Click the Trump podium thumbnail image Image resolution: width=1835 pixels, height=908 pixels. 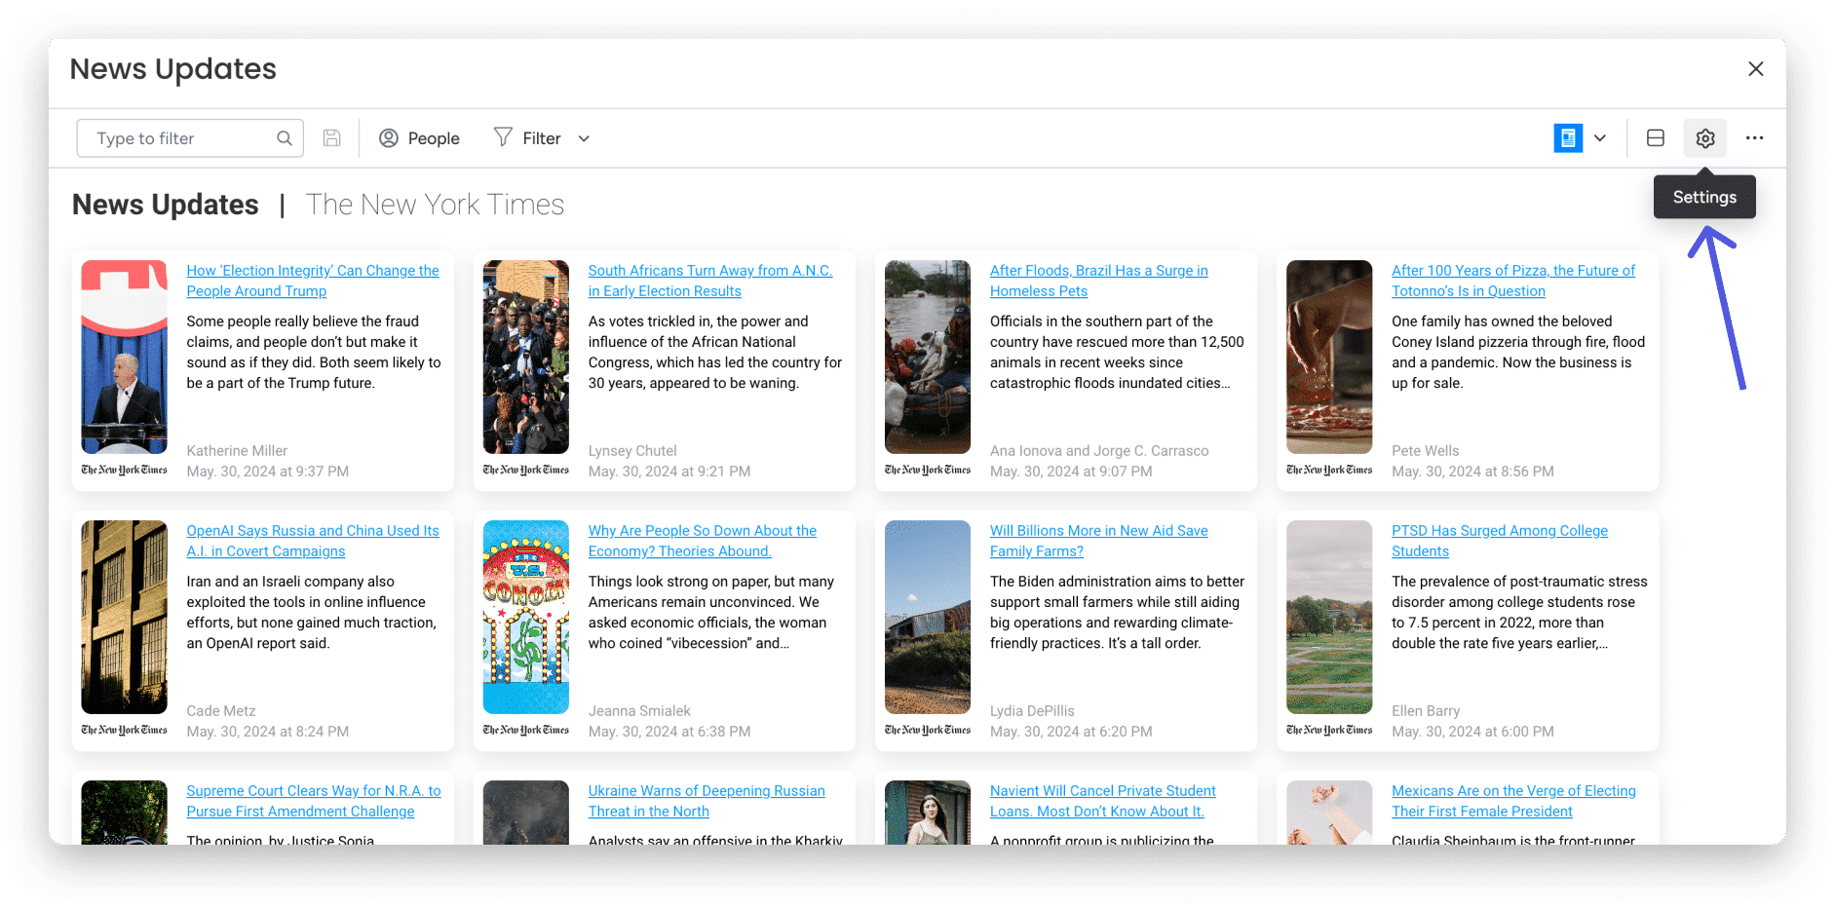124,357
